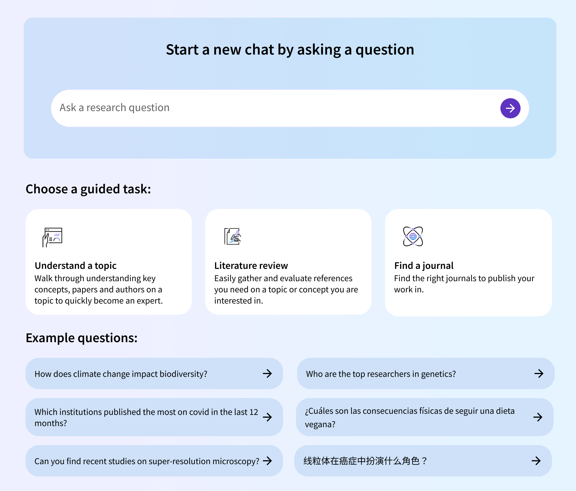Select the top researchers in genetics example

click(x=406, y=373)
